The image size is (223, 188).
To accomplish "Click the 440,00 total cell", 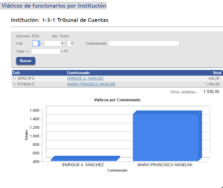I will point(213,78).
